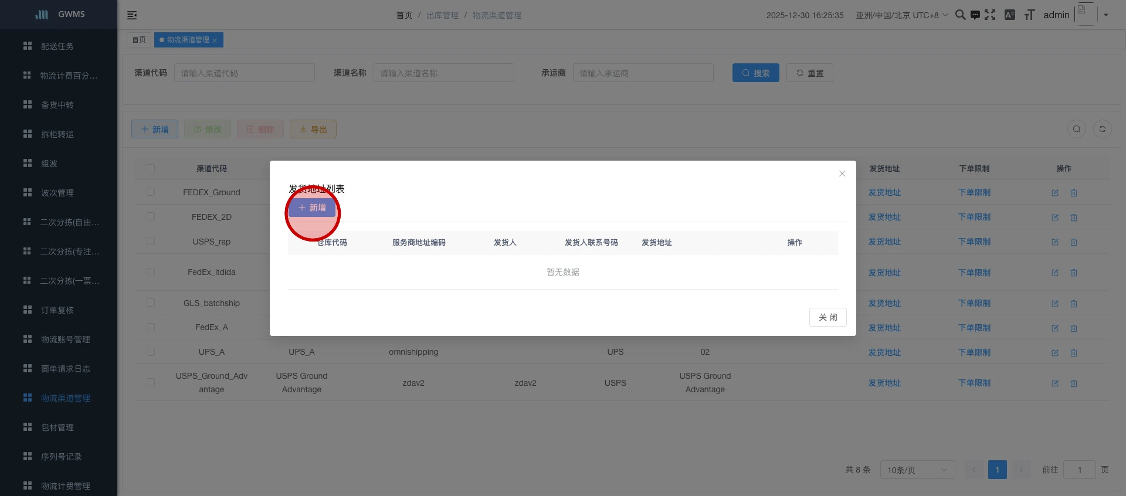Open the language switch icon

pos(1010,15)
